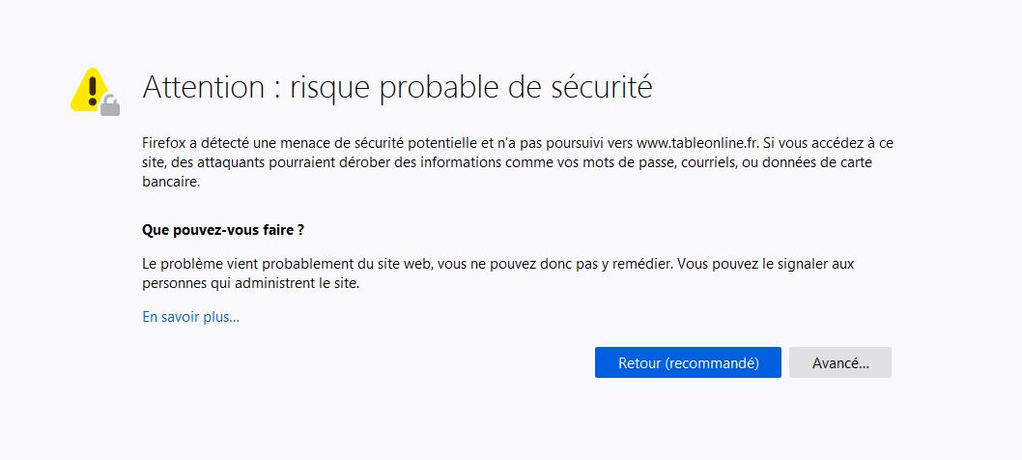Click the word "bancaire." ending the paragraph
The image size is (1022, 460).
[171, 183]
